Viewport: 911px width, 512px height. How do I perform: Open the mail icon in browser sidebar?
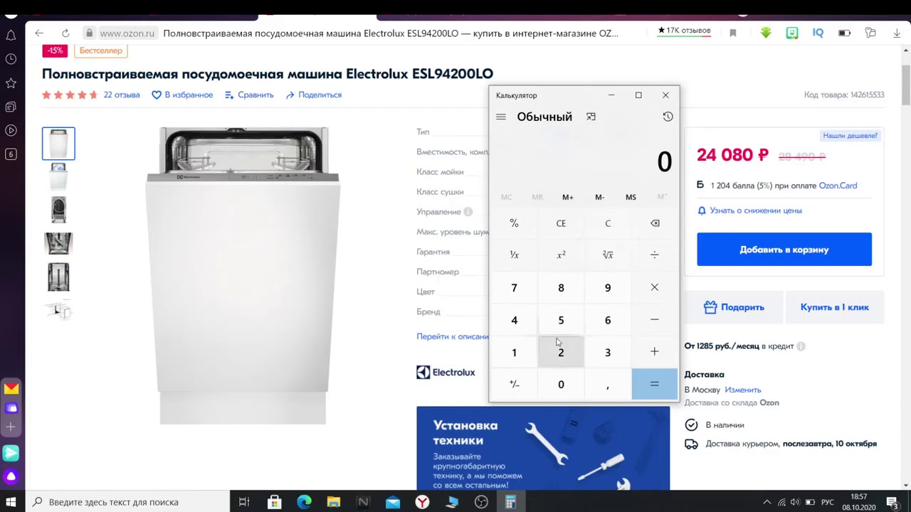tap(11, 388)
